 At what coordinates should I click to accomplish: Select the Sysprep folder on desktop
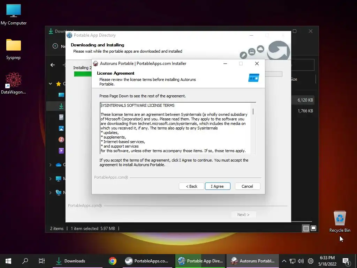tap(14, 50)
